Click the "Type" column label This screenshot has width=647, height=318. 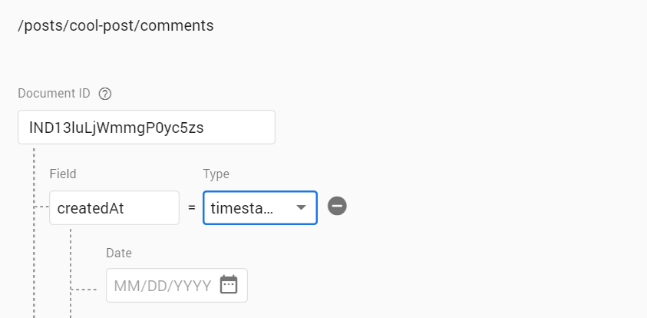(216, 174)
